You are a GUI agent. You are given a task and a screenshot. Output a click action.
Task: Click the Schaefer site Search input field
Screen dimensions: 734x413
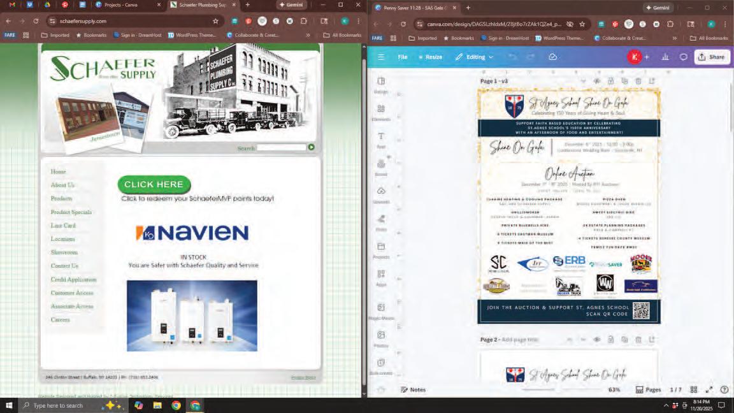[282, 147]
